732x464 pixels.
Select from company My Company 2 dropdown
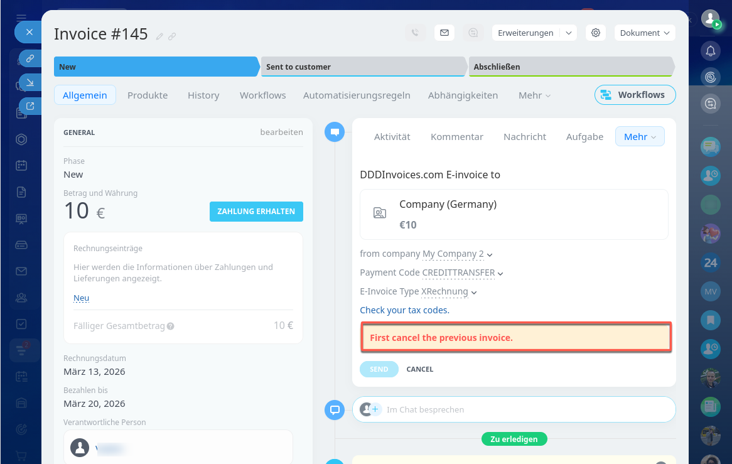pyautogui.click(x=457, y=254)
